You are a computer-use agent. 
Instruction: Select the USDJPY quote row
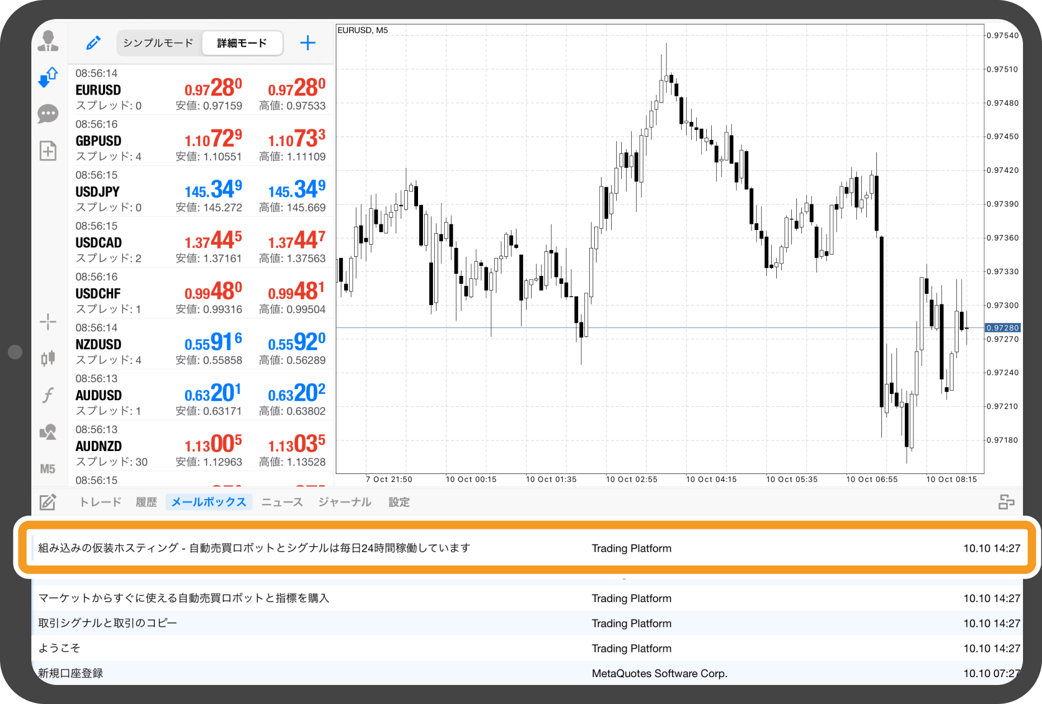(201, 191)
